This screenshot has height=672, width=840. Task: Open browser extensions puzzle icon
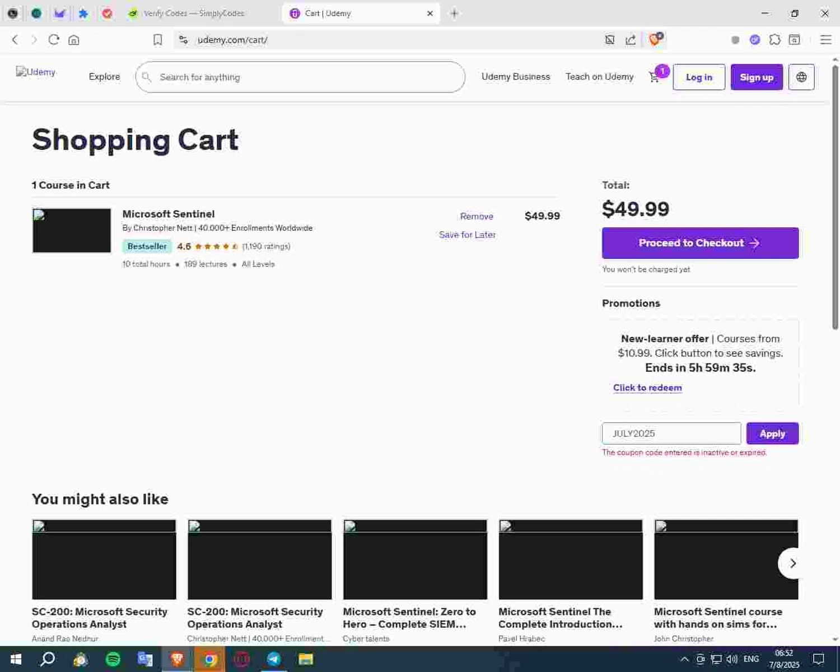[x=775, y=40]
